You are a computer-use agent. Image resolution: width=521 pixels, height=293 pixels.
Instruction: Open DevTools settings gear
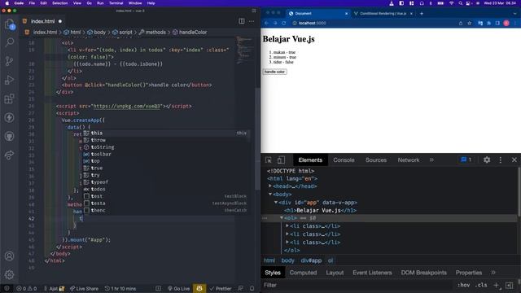point(487,160)
